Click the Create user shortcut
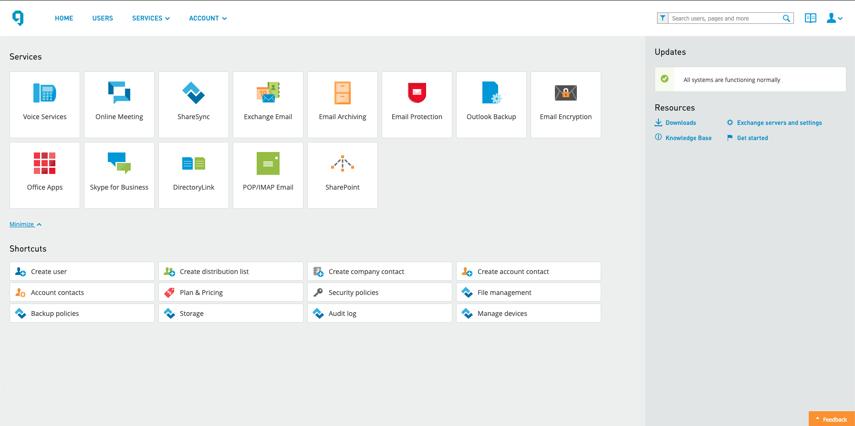855x426 pixels. 82,271
